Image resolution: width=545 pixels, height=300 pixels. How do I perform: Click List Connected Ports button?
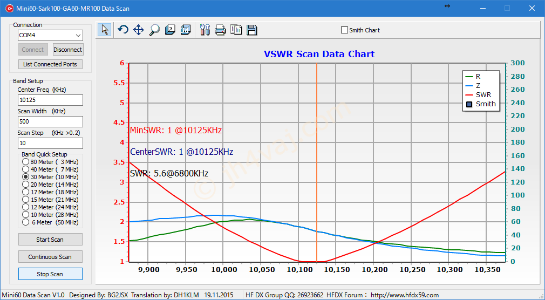pos(50,64)
